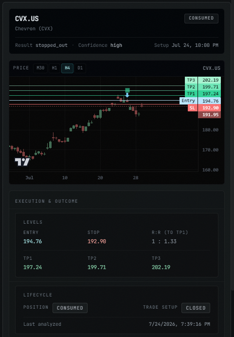
Task: Click the Entry 194.76 price label
Action: point(200,101)
